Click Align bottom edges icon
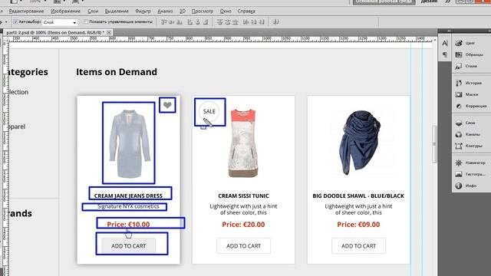Image resolution: width=491 pixels, height=276 pixels. click(x=180, y=22)
